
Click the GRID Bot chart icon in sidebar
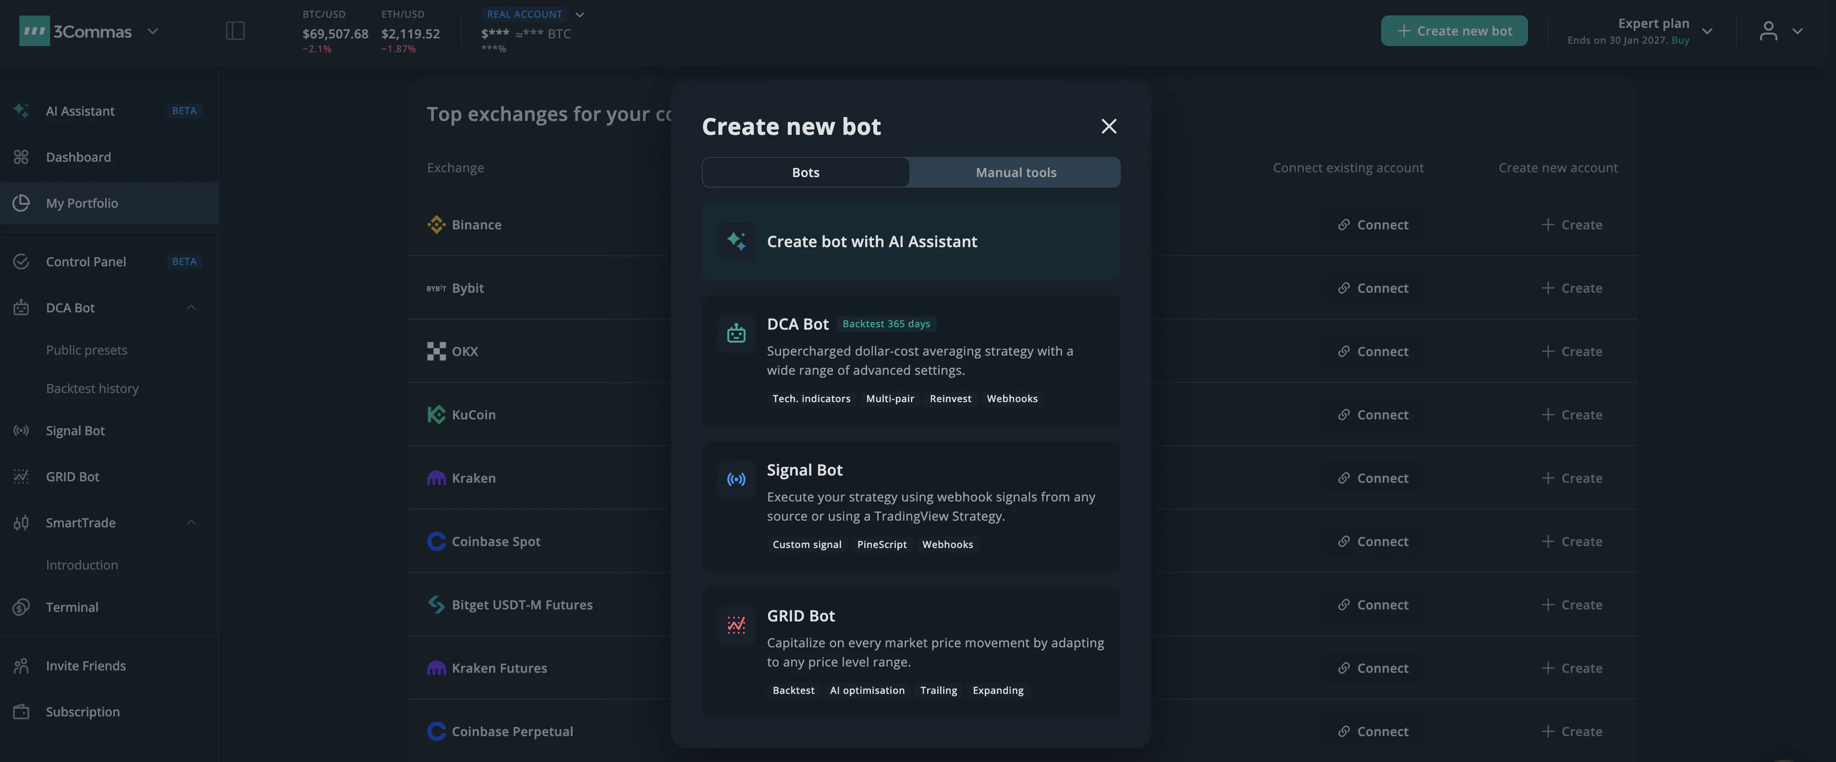coord(22,476)
